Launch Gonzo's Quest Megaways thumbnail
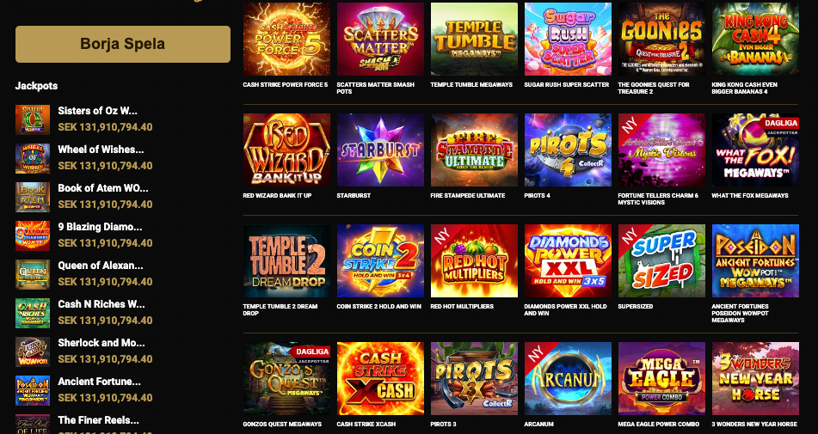 click(x=286, y=378)
